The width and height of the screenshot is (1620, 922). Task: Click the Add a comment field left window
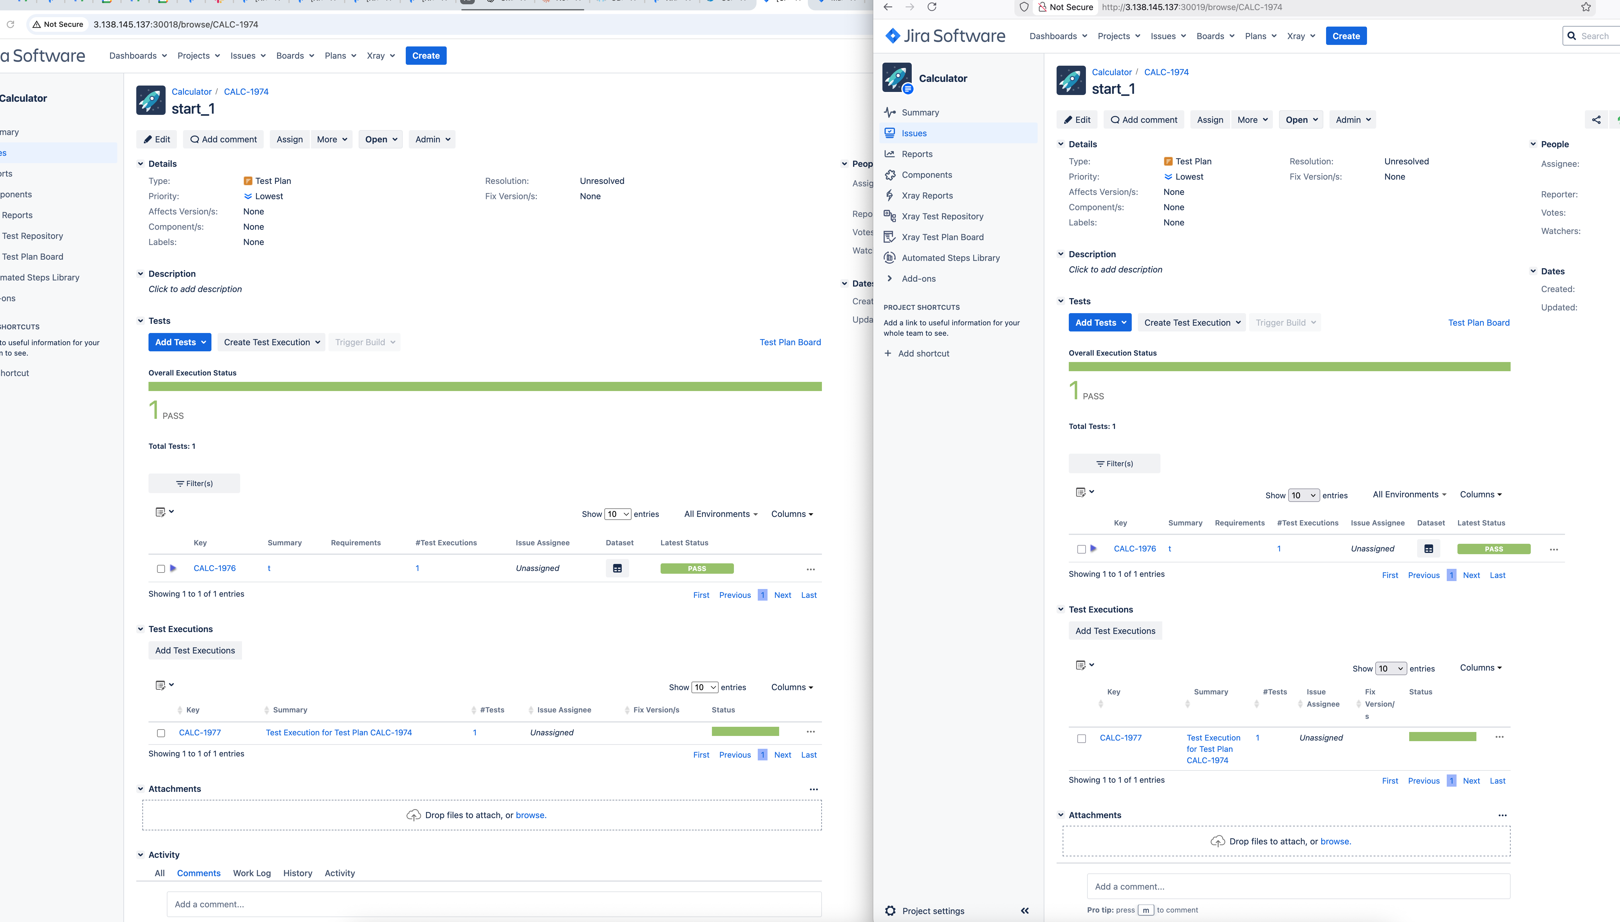494,904
